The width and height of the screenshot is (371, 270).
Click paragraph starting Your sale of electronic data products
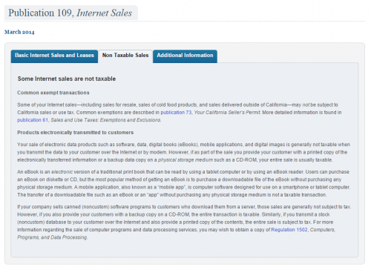click(183, 152)
